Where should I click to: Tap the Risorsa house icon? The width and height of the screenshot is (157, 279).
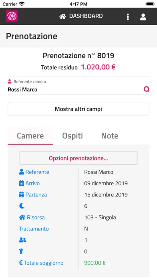(22, 217)
